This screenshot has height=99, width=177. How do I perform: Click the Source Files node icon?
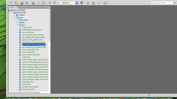click(15, 12)
